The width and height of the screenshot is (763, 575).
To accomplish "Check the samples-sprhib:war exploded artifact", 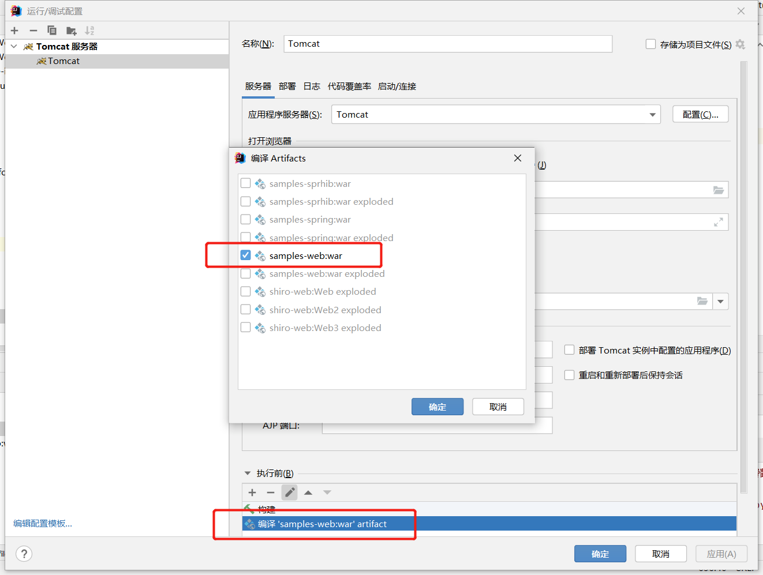I will pos(245,201).
